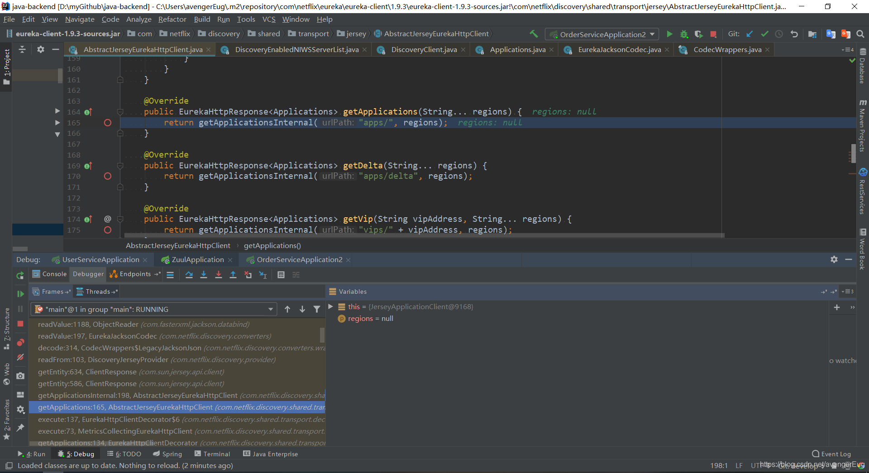This screenshot has height=473, width=869.
Task: Select frame readValue:1188, ObjectReader
Action: coord(177,324)
